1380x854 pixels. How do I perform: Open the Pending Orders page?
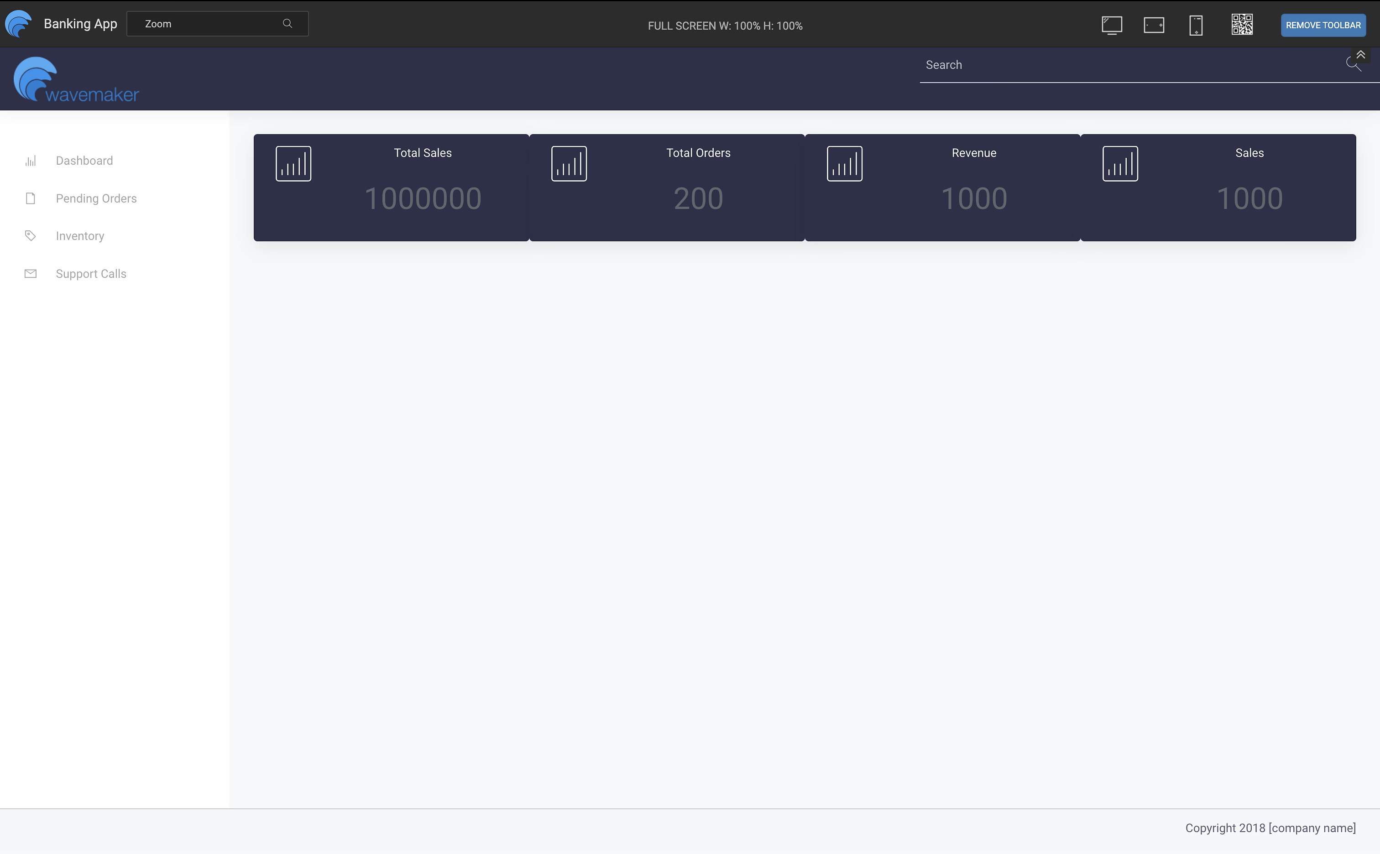tap(96, 198)
